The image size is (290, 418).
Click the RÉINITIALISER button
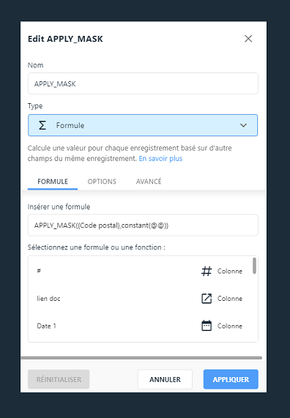coord(59,379)
